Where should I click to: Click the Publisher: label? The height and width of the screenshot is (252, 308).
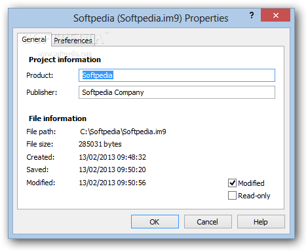pyautogui.click(x=42, y=92)
